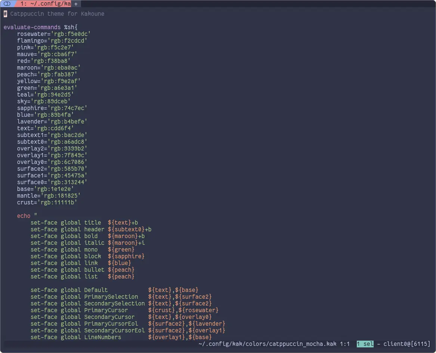
Task: Click the PrimaryCursor face line
Action: [x=124, y=310]
